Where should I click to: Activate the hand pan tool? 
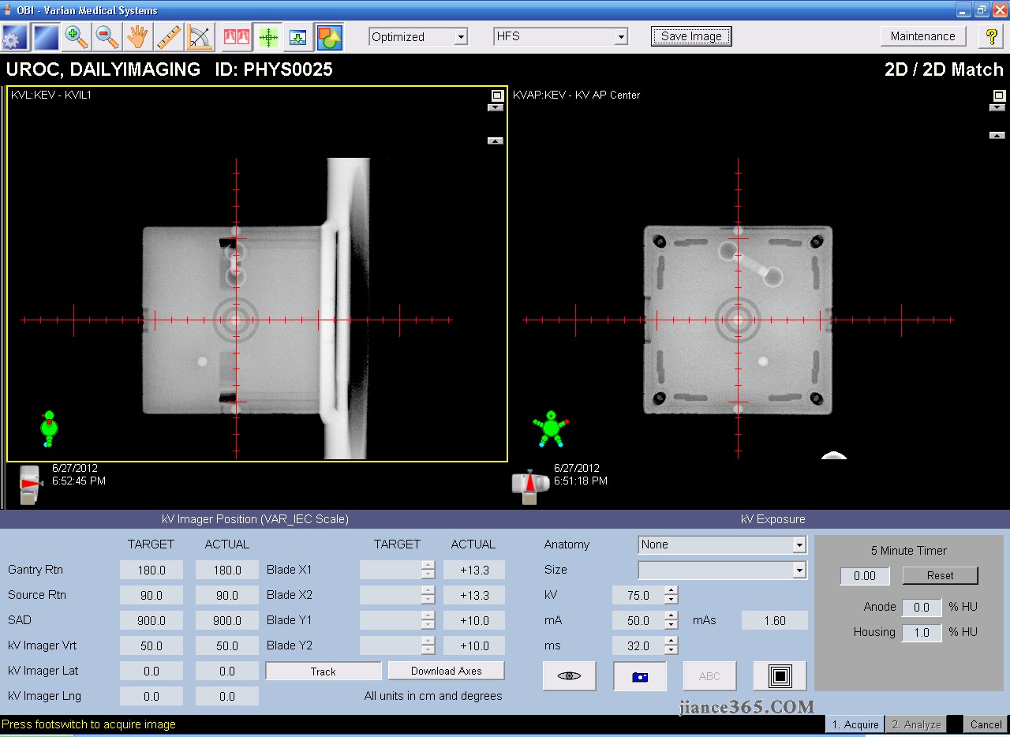pos(138,37)
